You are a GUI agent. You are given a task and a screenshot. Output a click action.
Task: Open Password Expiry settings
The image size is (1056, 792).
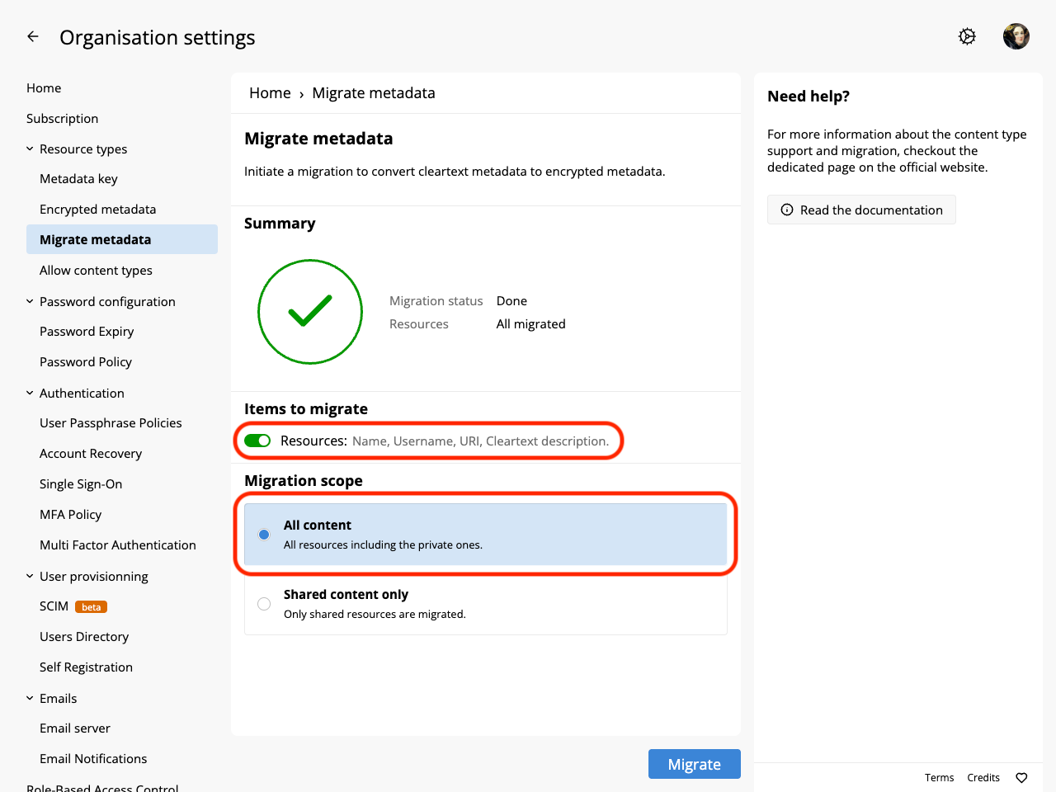tap(87, 332)
